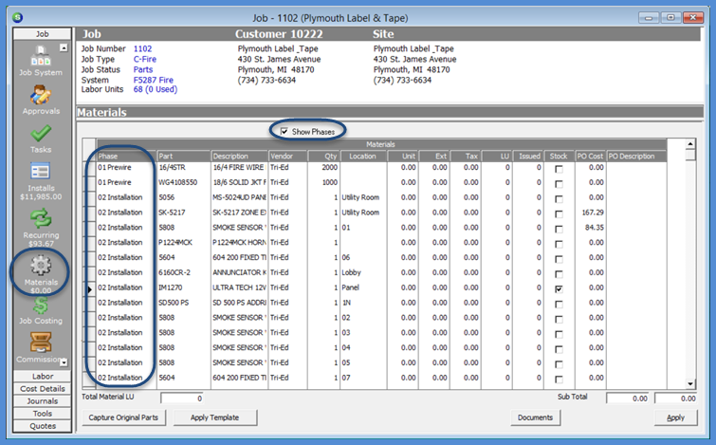The height and width of the screenshot is (445, 716).
Task: Open the Documents button
Action: pyautogui.click(x=535, y=417)
